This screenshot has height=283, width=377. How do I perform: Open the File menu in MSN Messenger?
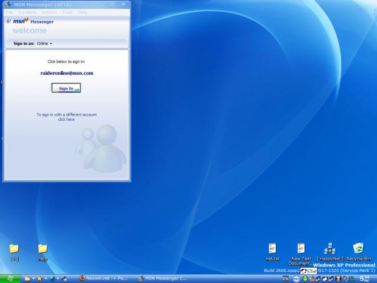click(x=9, y=12)
